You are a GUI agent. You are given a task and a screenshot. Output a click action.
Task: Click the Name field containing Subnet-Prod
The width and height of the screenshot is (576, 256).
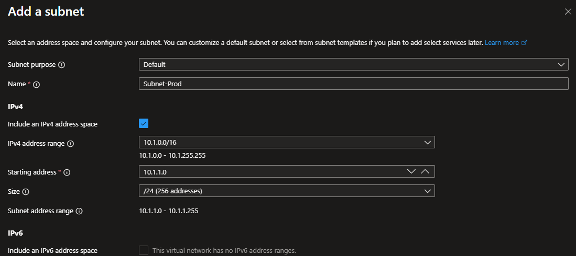(x=354, y=84)
